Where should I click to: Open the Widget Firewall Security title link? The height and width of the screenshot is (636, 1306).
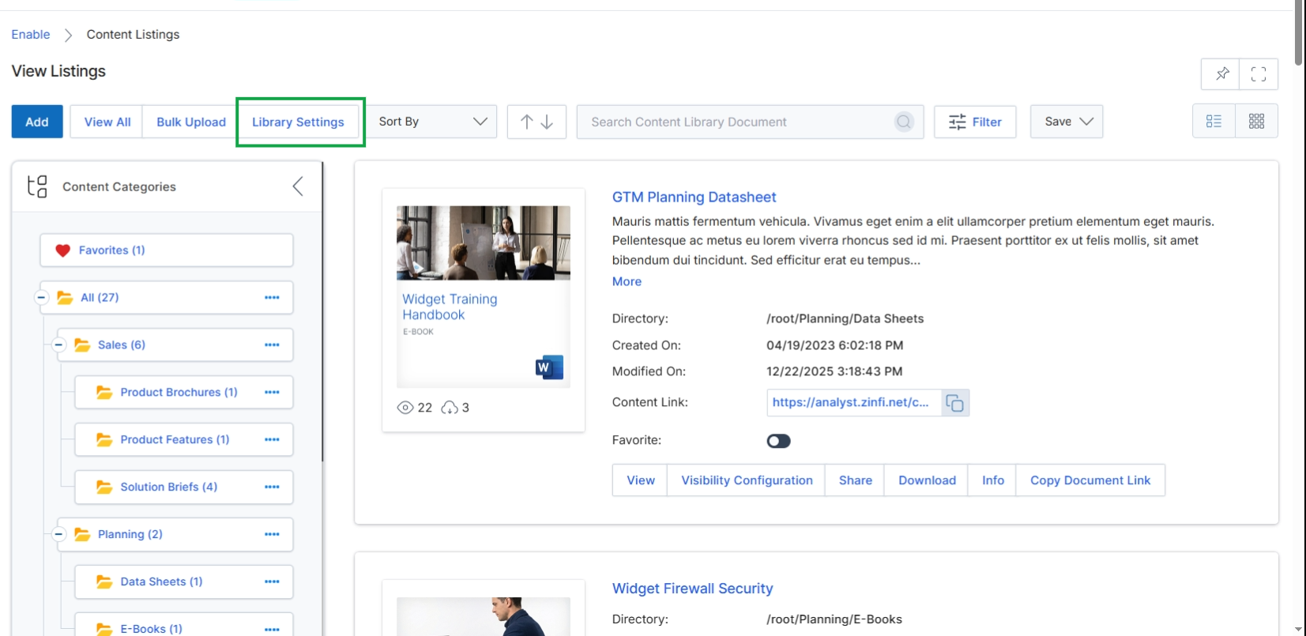[x=692, y=589]
